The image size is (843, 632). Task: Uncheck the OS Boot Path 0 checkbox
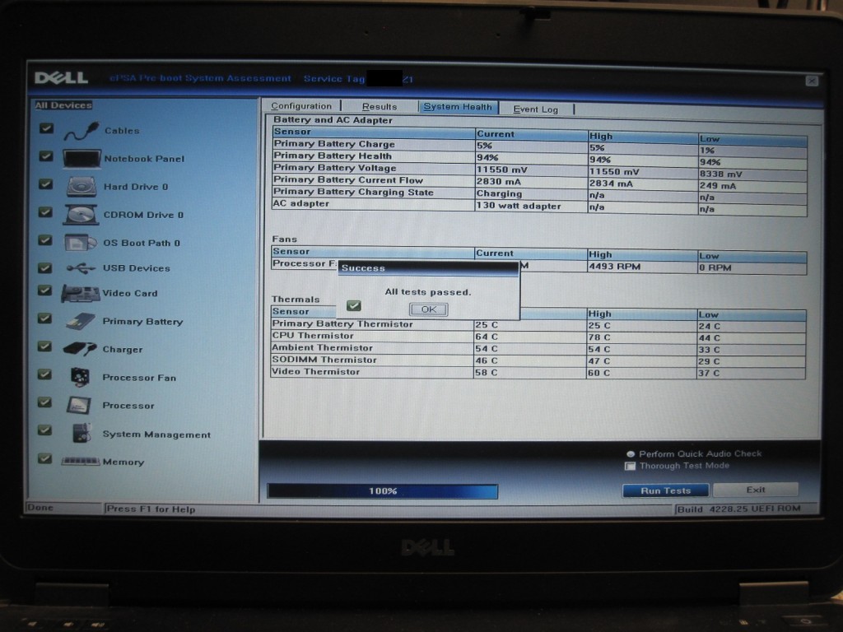(45, 240)
